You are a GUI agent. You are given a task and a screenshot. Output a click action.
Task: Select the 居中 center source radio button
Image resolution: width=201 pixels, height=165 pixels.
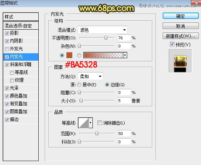pyautogui.click(x=79, y=85)
